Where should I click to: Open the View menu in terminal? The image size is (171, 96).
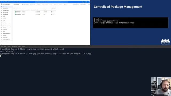click(9, 47)
